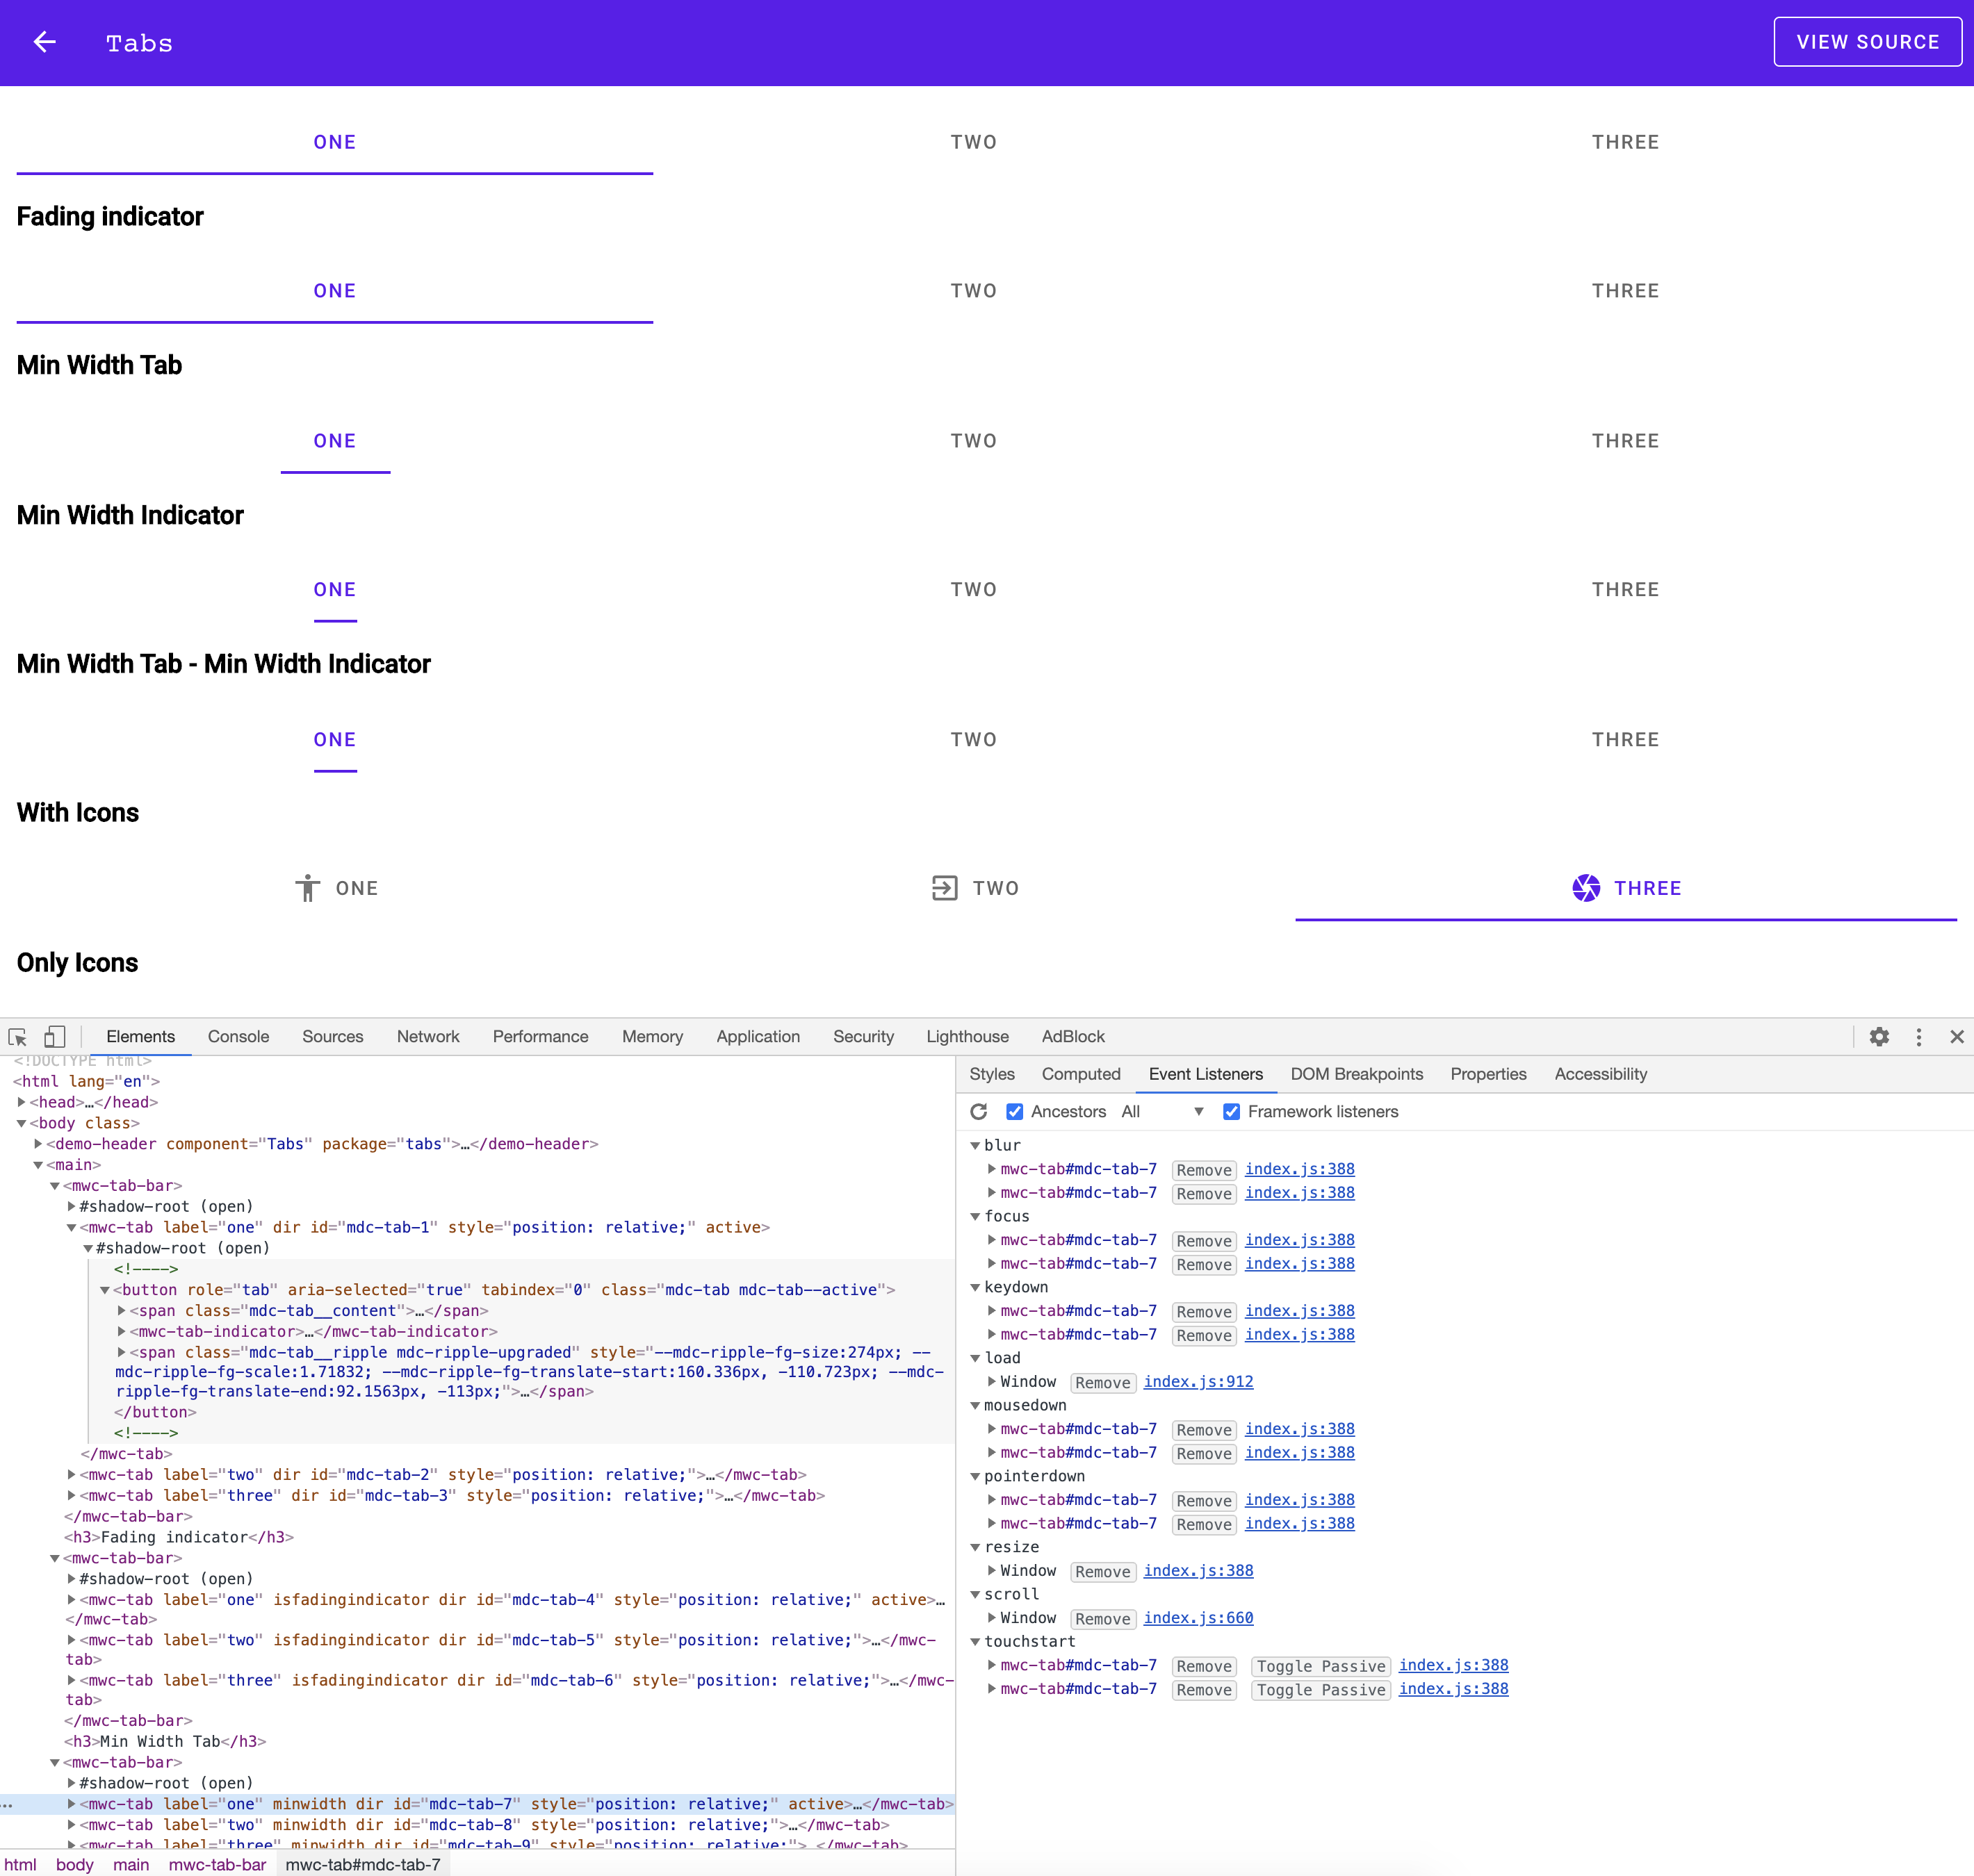
Task: Collapse the blur event listener group
Action: (975, 1146)
